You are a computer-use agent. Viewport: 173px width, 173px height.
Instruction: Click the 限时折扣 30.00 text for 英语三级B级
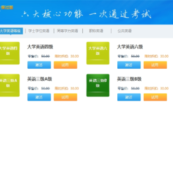(157, 88)
